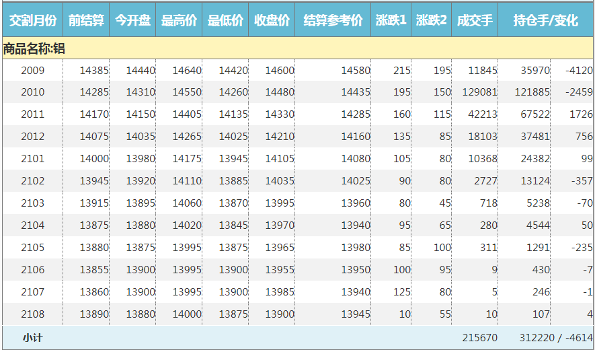Select the 2009 delivery month cell

tap(32, 71)
